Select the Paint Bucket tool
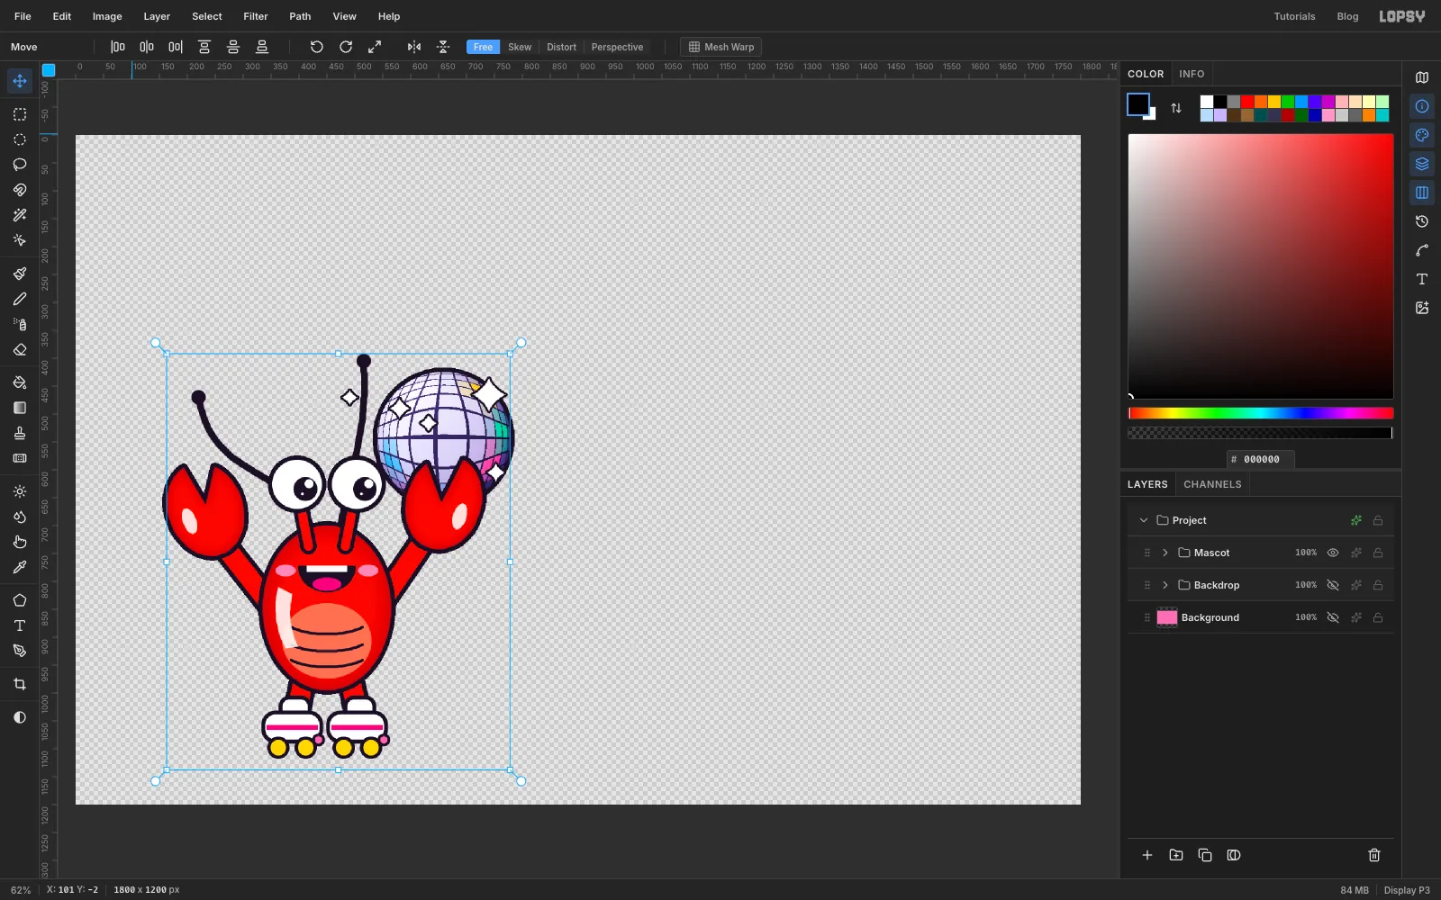The width and height of the screenshot is (1441, 900). (x=19, y=382)
